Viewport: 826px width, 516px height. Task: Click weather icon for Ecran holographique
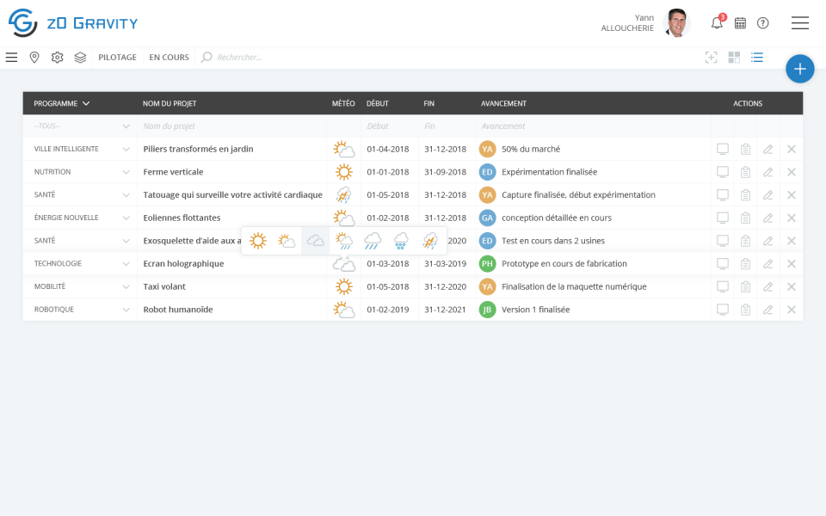tap(344, 264)
